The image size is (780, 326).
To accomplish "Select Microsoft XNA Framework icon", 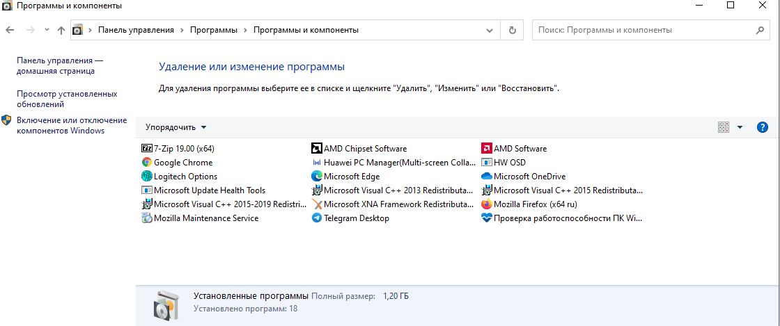I will [316, 204].
